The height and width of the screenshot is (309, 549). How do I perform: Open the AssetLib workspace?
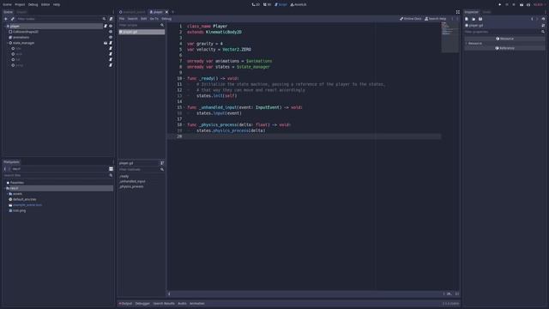tap(299, 4)
